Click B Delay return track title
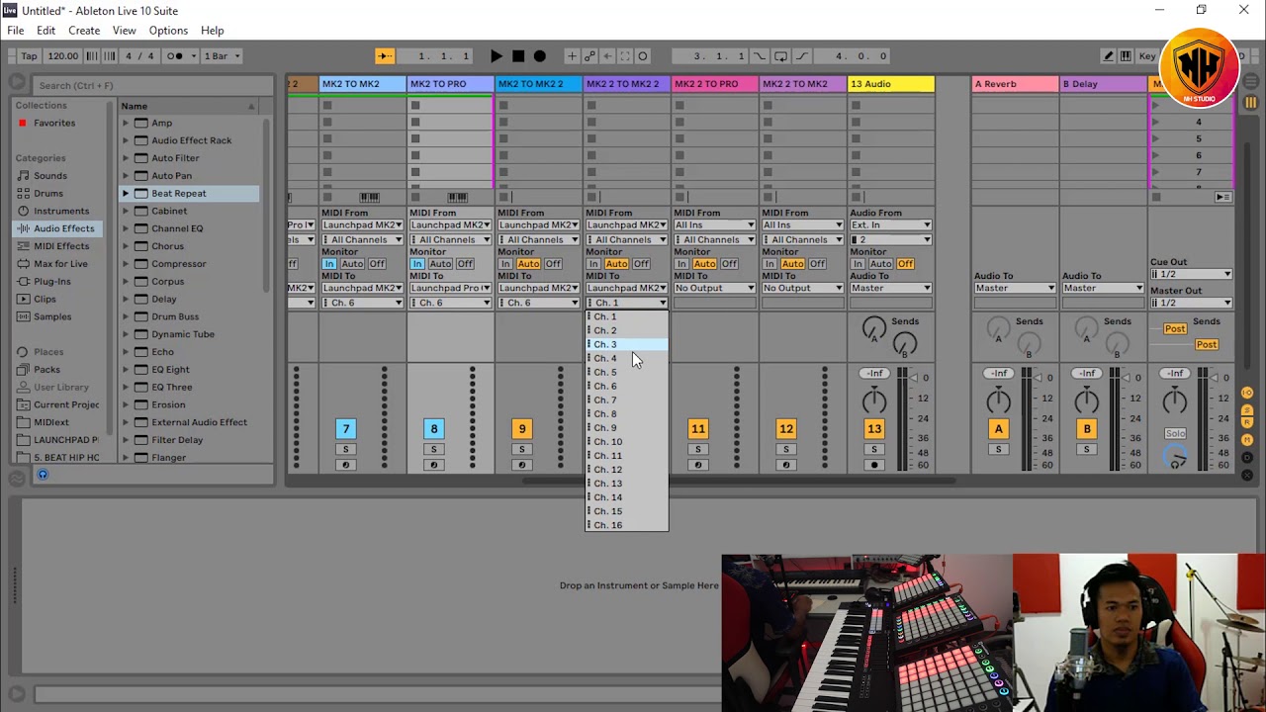1266x712 pixels. (1103, 84)
